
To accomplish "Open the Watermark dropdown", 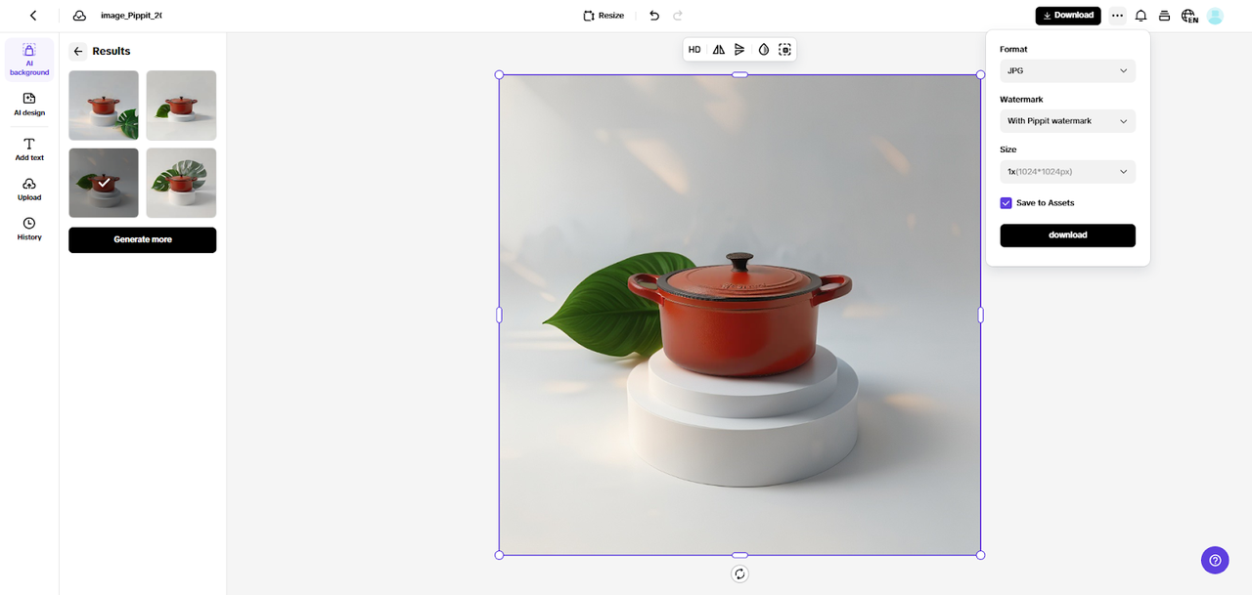I will coord(1067,121).
